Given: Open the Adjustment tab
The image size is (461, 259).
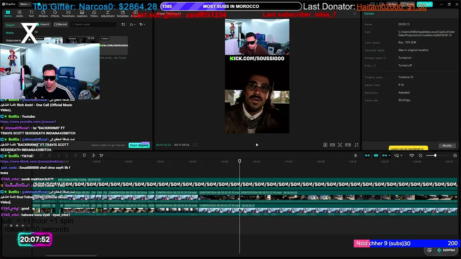Looking at the screenshot, I should (108, 14).
